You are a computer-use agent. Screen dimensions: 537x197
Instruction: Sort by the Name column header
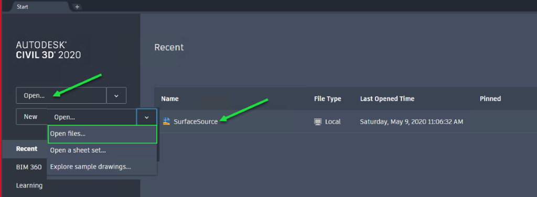click(170, 99)
